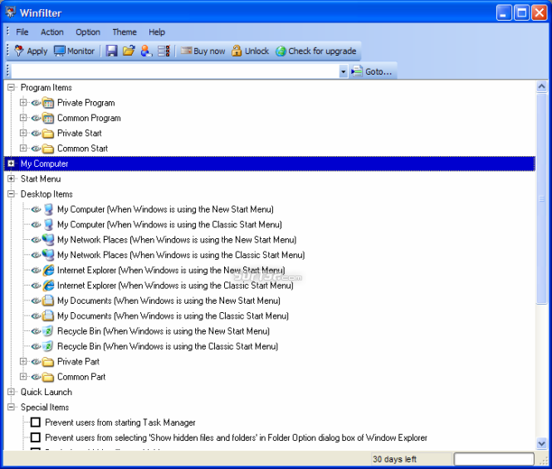The image size is (552, 469).
Task: Expand the Common Part node
Action: [23, 376]
